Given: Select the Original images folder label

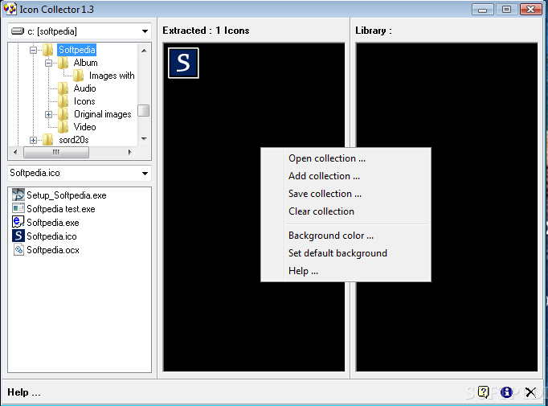Looking at the screenshot, I should 102,114.
